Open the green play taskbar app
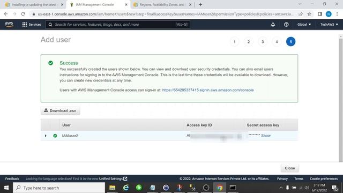 (139, 188)
